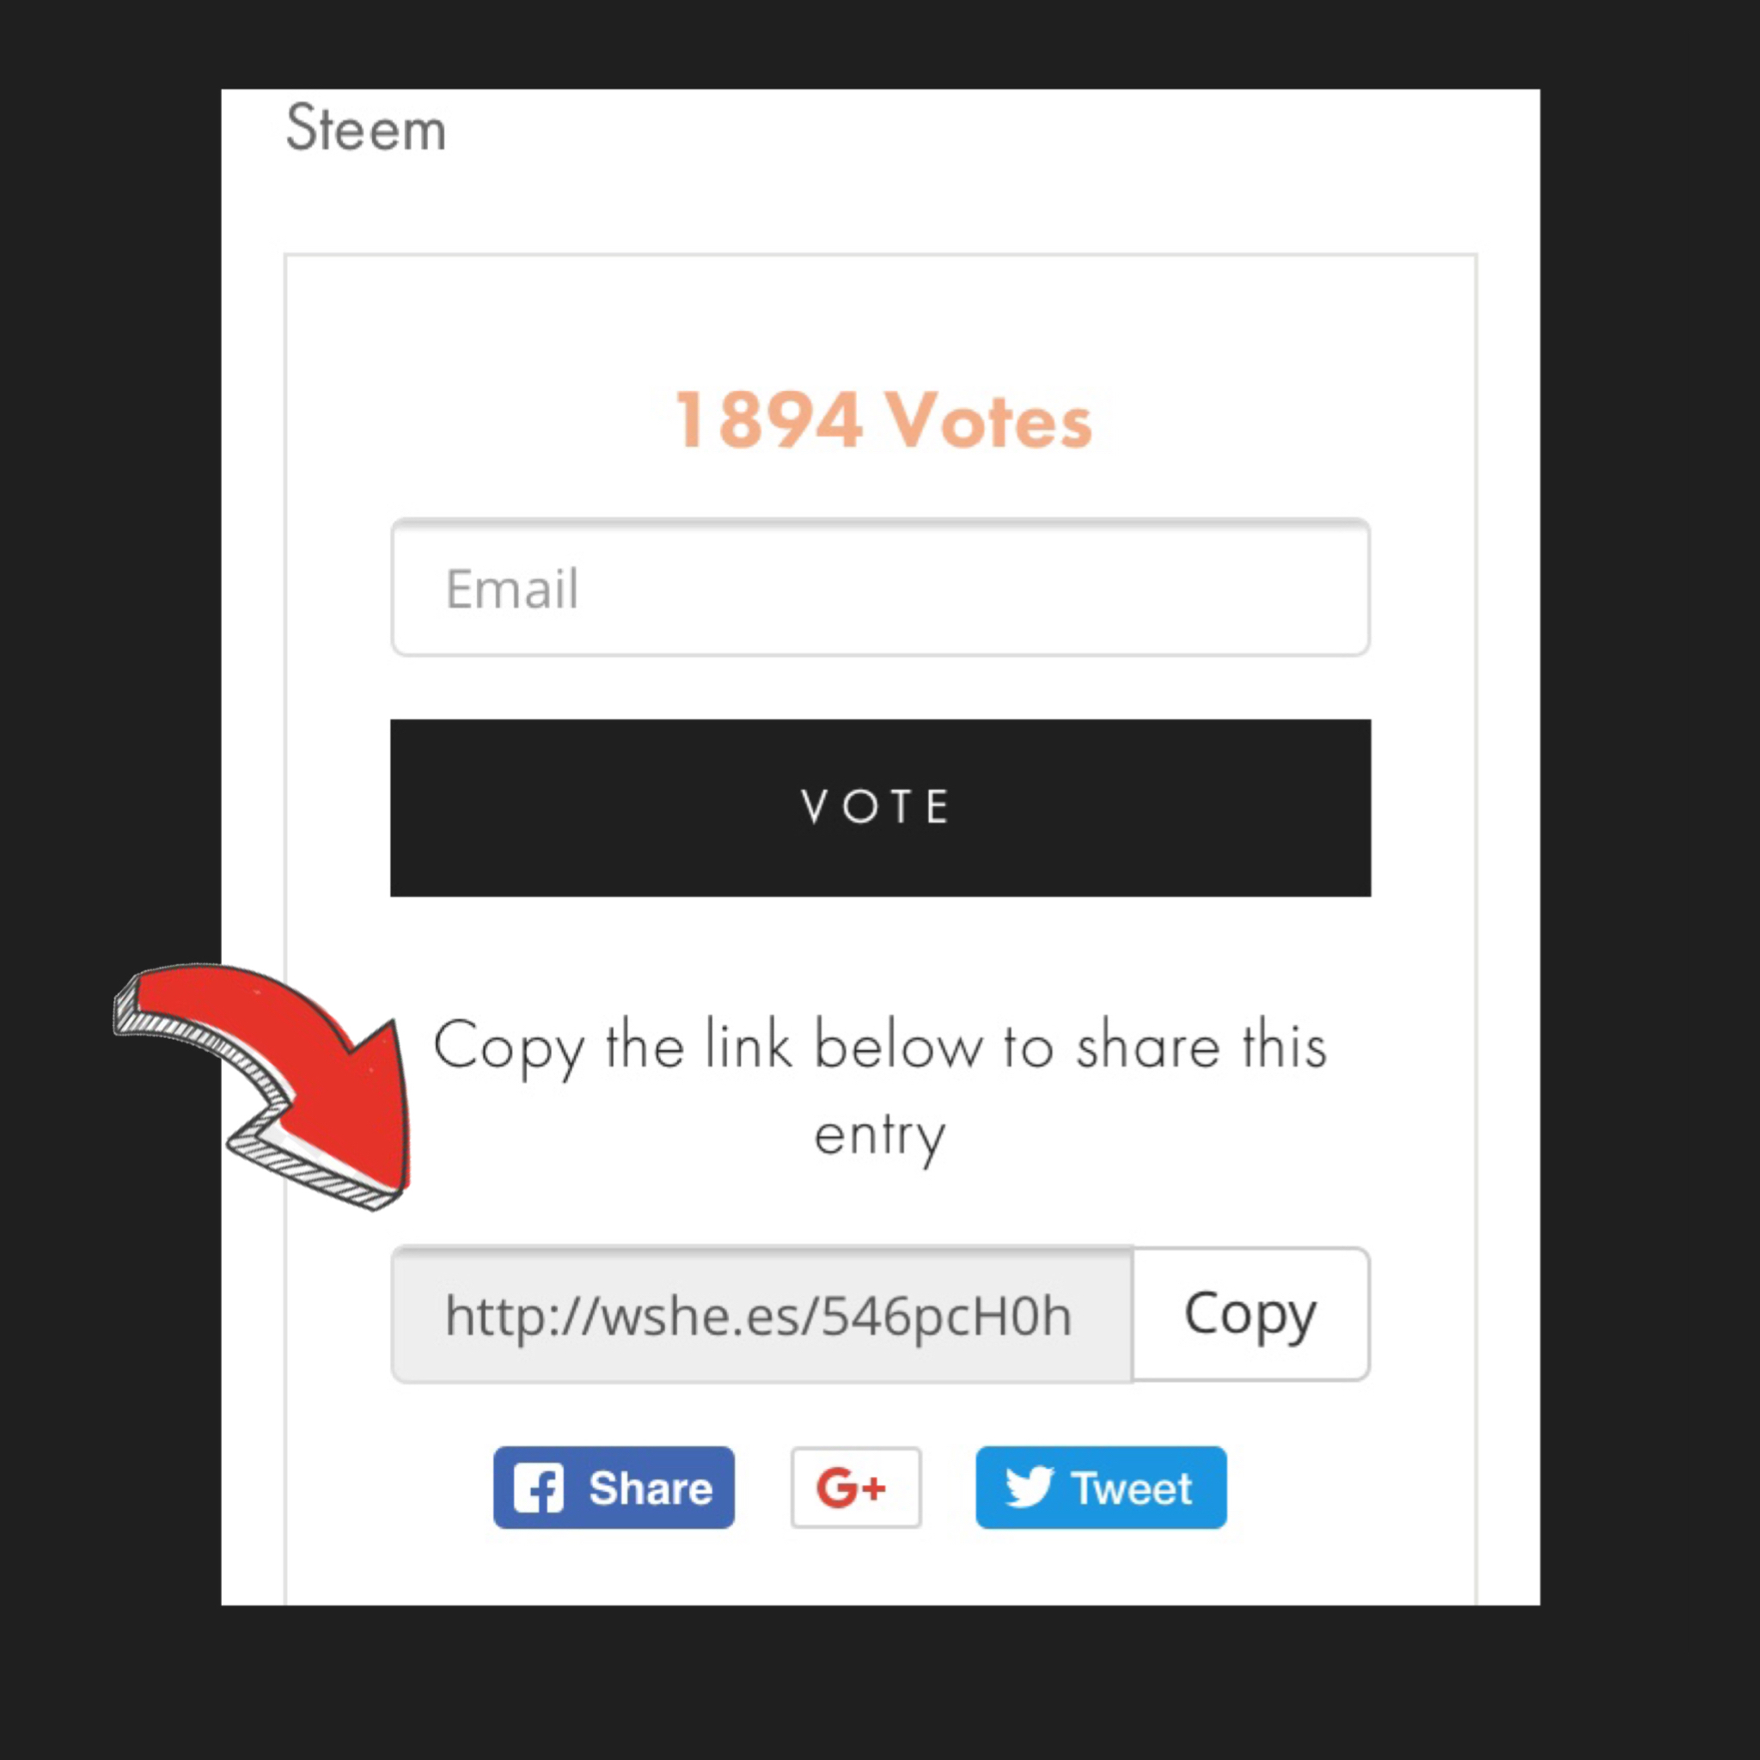Click the Share label on Facebook button
Image resolution: width=1760 pixels, height=1760 pixels.
point(651,1488)
